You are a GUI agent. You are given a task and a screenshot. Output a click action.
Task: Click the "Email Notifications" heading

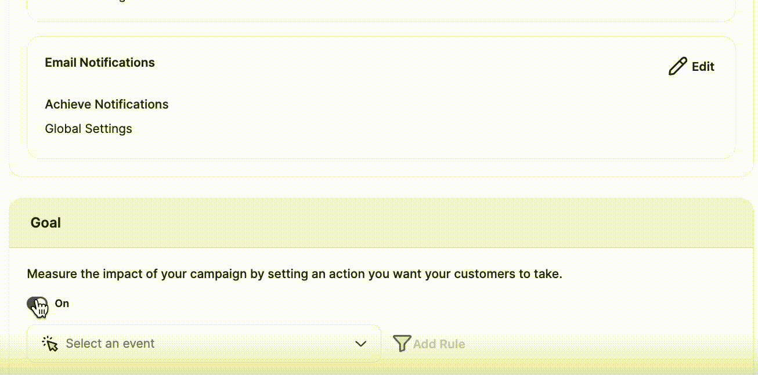click(x=100, y=63)
